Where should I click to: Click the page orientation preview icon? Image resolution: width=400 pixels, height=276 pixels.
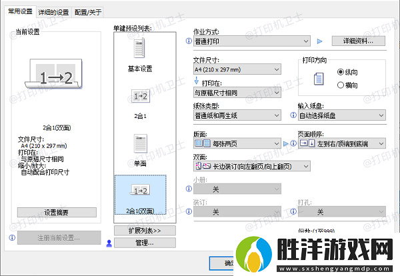(319, 79)
